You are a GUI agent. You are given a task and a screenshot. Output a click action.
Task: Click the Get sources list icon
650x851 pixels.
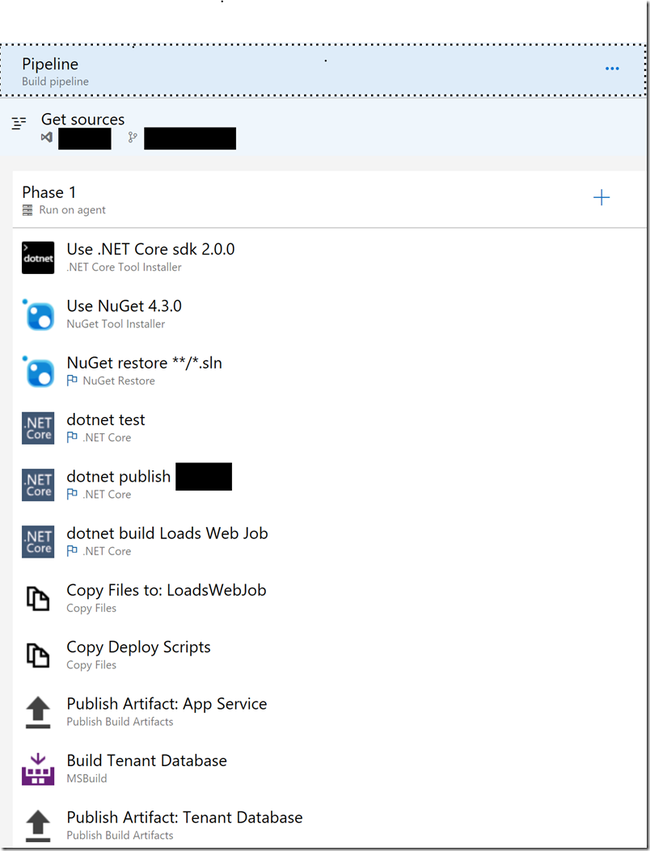[x=19, y=123]
